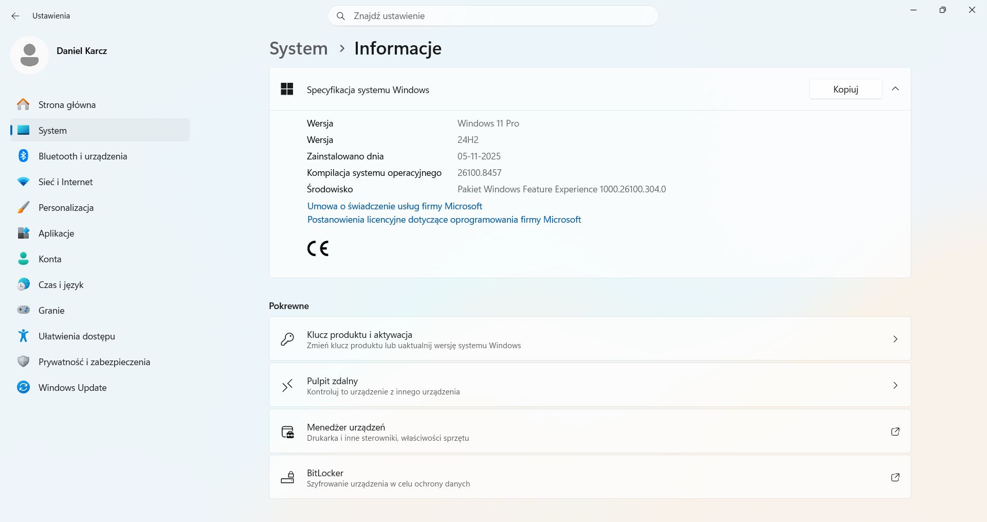Image resolution: width=987 pixels, height=522 pixels.
Task: Go to Bluetooth i urządzenia
Action: coord(100,156)
